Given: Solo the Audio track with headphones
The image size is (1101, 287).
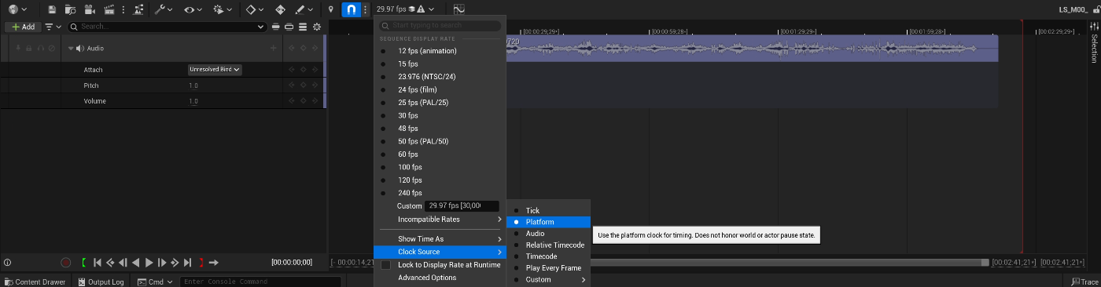Looking at the screenshot, I should click(40, 49).
